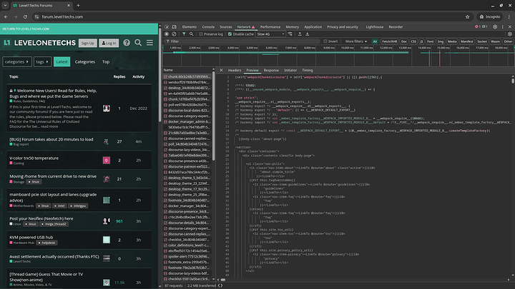The height and width of the screenshot is (289, 515).
Task: Click the forum FAQ question mark icon
Action: click(x=128, y=44)
